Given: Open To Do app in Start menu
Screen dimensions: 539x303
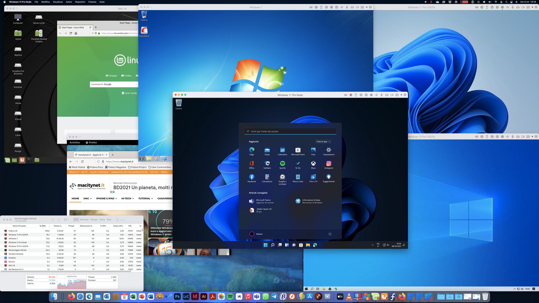Looking at the screenshot, I should pos(298,164).
